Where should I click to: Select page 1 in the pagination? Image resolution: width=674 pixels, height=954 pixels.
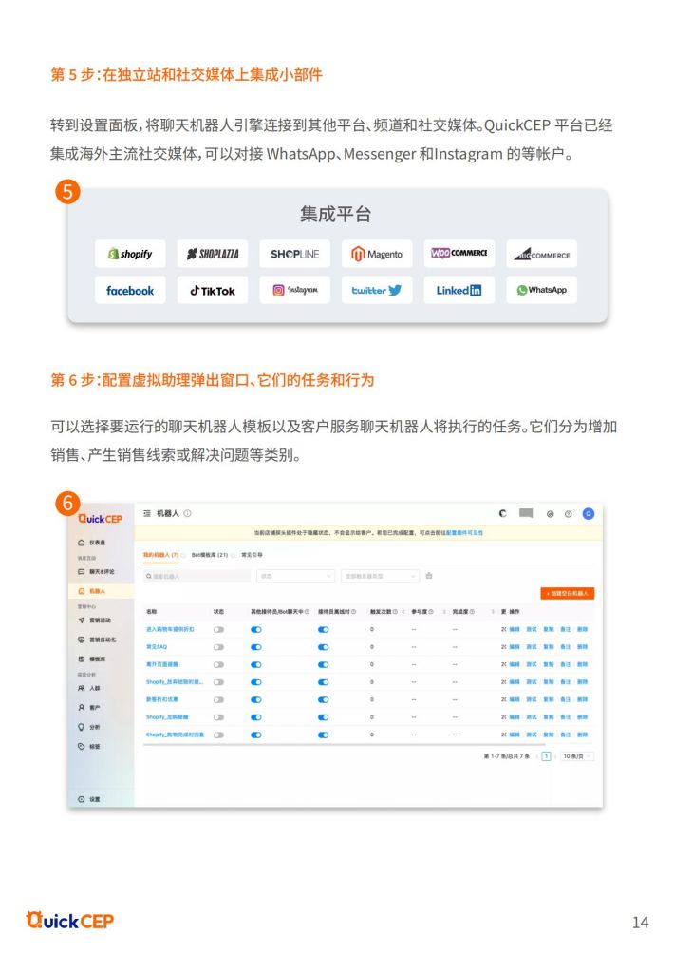[x=546, y=756]
